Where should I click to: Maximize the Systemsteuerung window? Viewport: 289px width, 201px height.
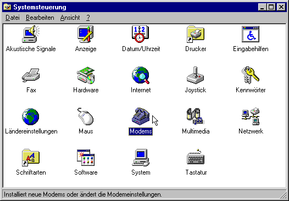271,7
